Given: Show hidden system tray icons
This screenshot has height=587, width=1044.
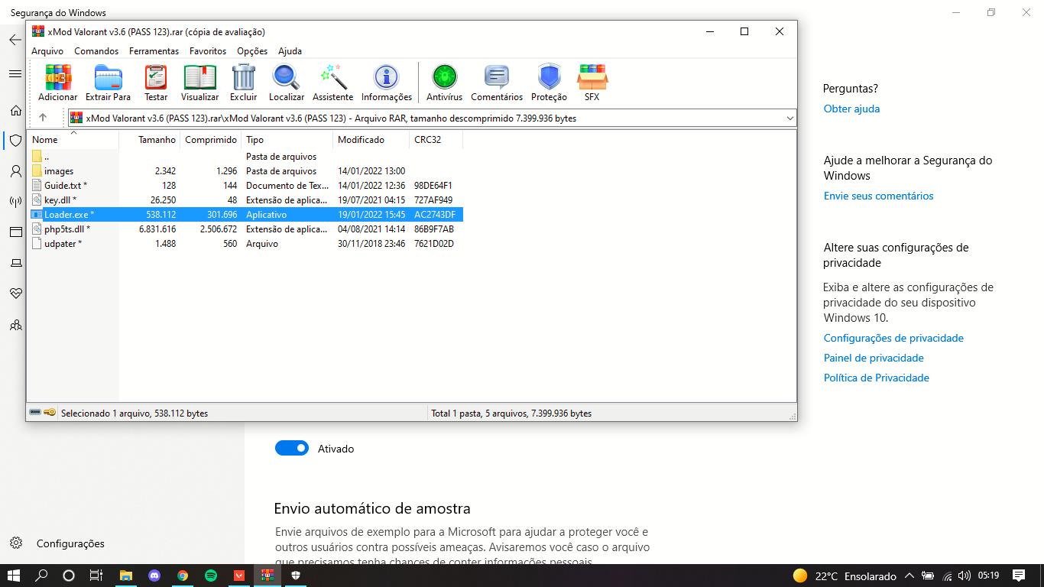Looking at the screenshot, I should click(x=909, y=576).
